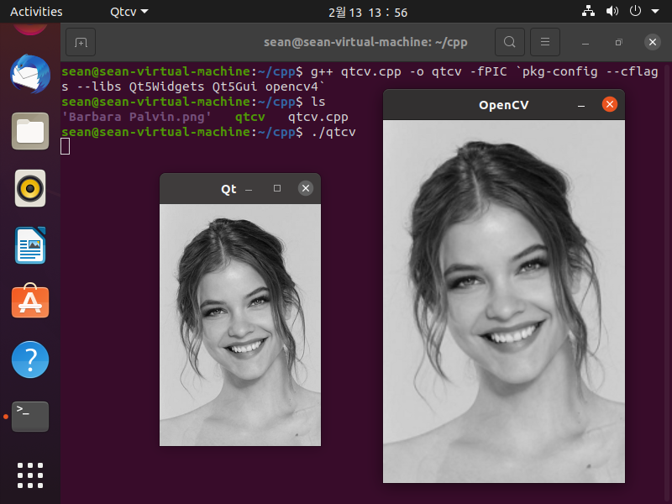This screenshot has height=504, width=672.
Task: Open the Activities overview
Action: 36,12
